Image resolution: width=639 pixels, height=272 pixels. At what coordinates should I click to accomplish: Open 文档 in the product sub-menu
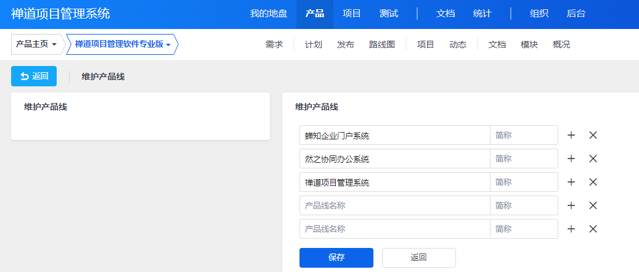pyautogui.click(x=497, y=44)
